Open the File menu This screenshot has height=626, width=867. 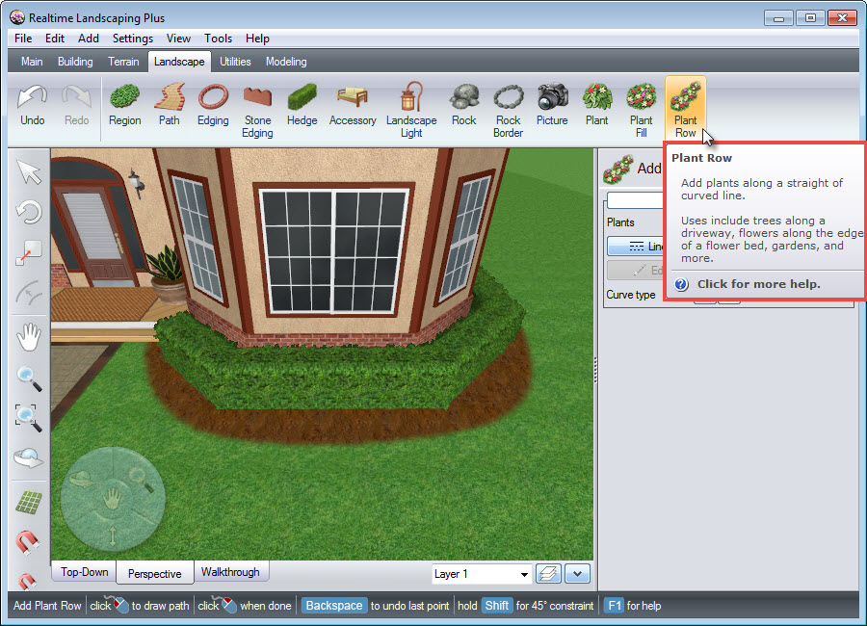point(23,39)
